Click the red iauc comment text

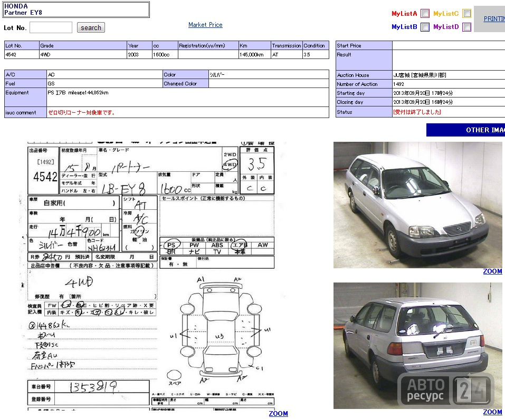[81, 113]
